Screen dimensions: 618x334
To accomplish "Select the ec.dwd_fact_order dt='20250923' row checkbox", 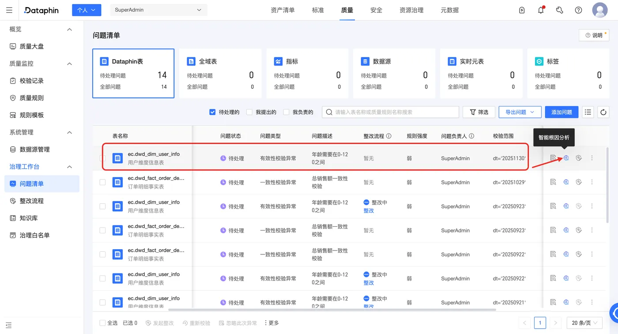I will tap(102, 230).
